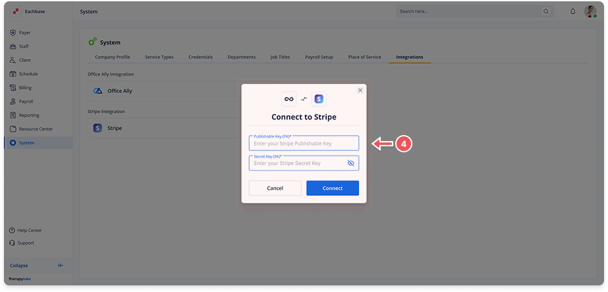Click the search here input box

tap(475, 12)
